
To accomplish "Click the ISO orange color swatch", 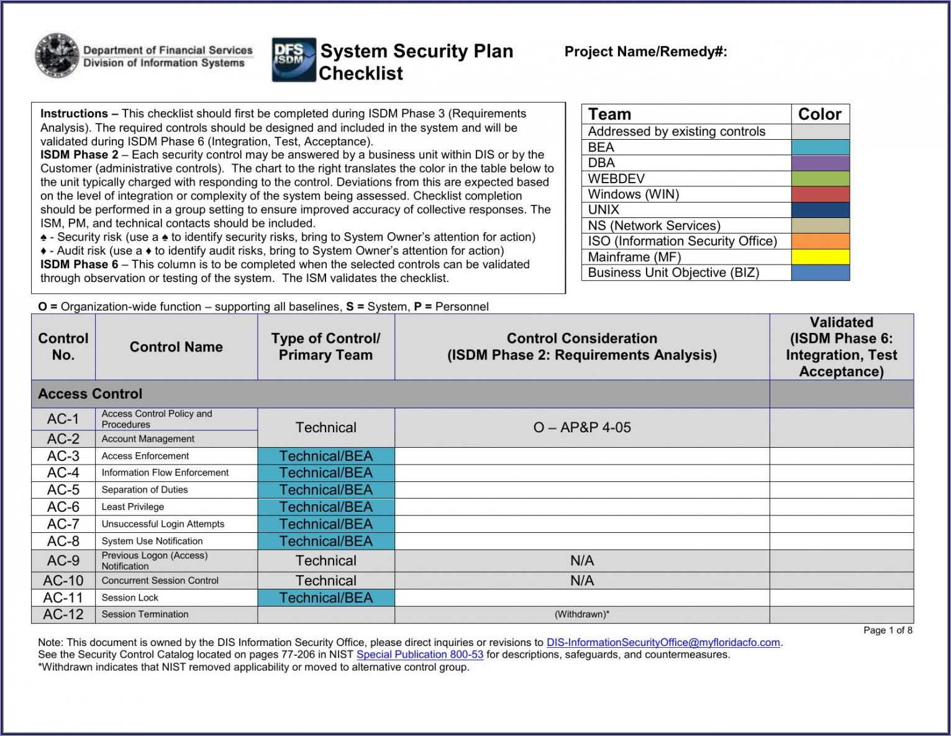I will tap(820, 241).
